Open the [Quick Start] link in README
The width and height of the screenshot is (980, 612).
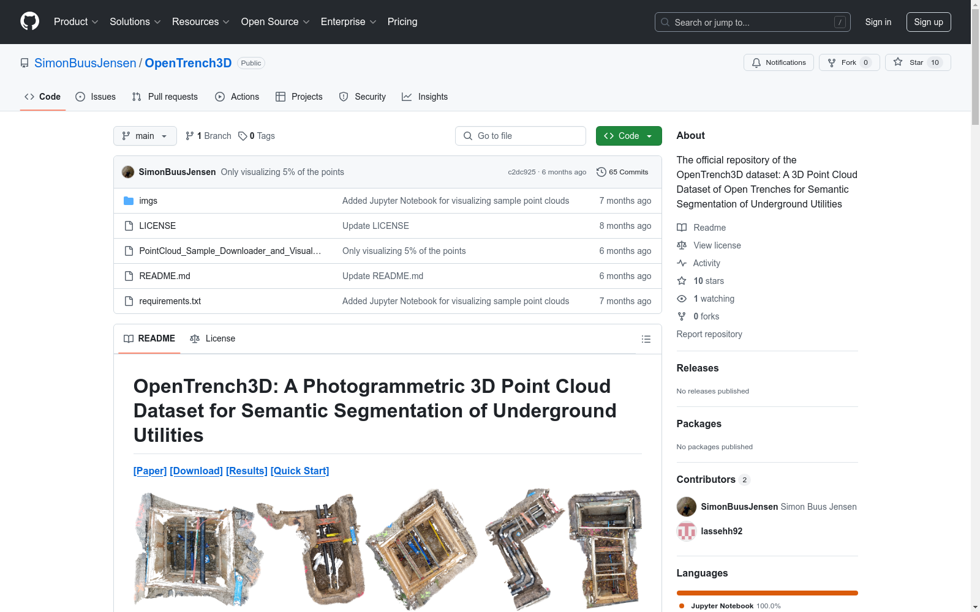pyautogui.click(x=300, y=471)
